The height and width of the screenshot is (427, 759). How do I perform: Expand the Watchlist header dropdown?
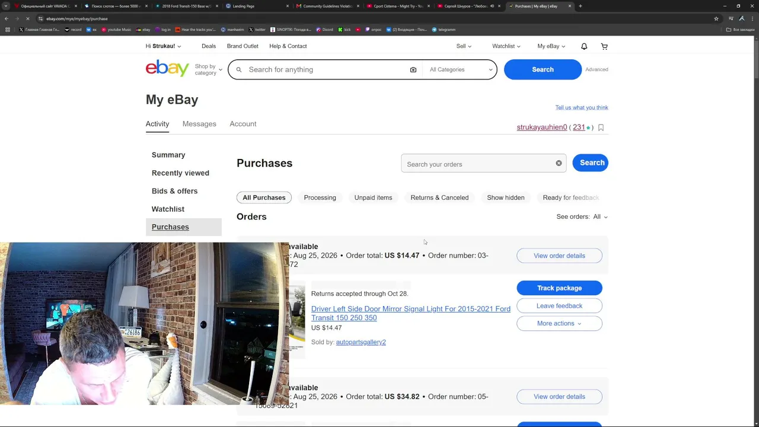pos(506,46)
